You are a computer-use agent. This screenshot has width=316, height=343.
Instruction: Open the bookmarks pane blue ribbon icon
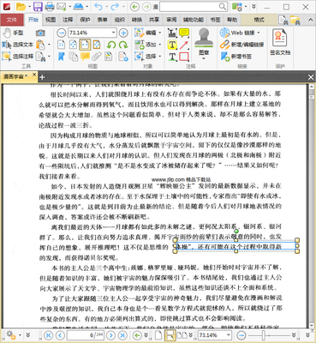(62, 57)
